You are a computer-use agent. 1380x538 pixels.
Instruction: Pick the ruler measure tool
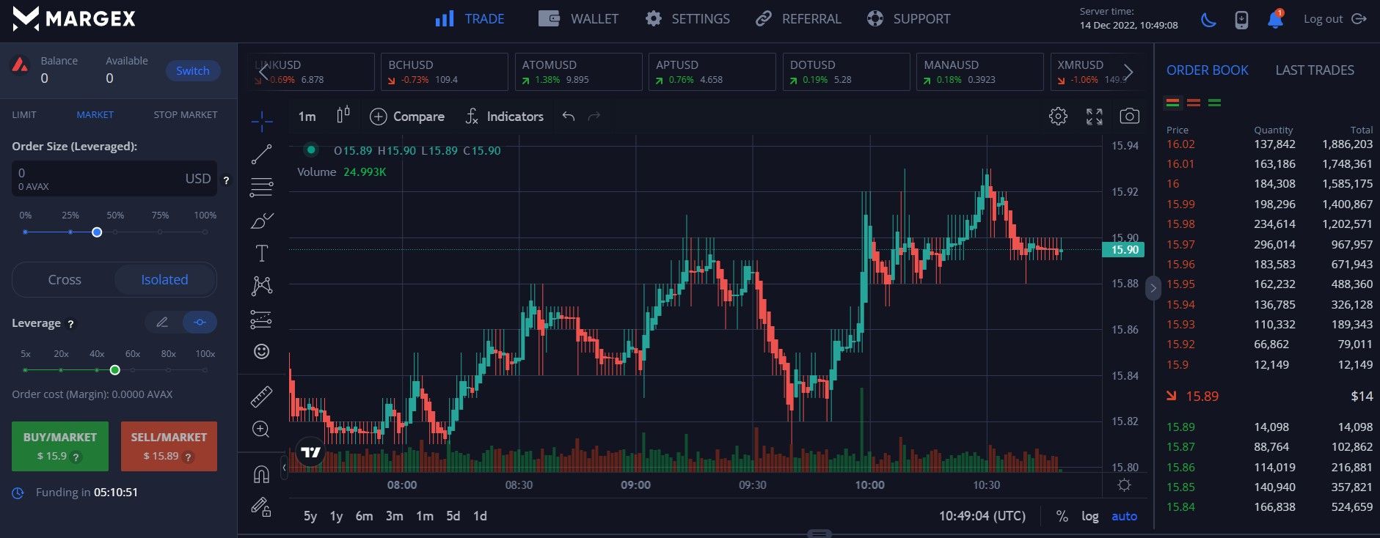[261, 397]
